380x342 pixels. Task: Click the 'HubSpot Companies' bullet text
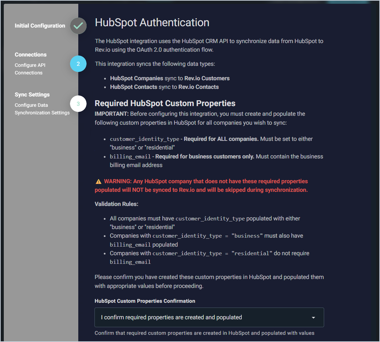click(x=137, y=79)
